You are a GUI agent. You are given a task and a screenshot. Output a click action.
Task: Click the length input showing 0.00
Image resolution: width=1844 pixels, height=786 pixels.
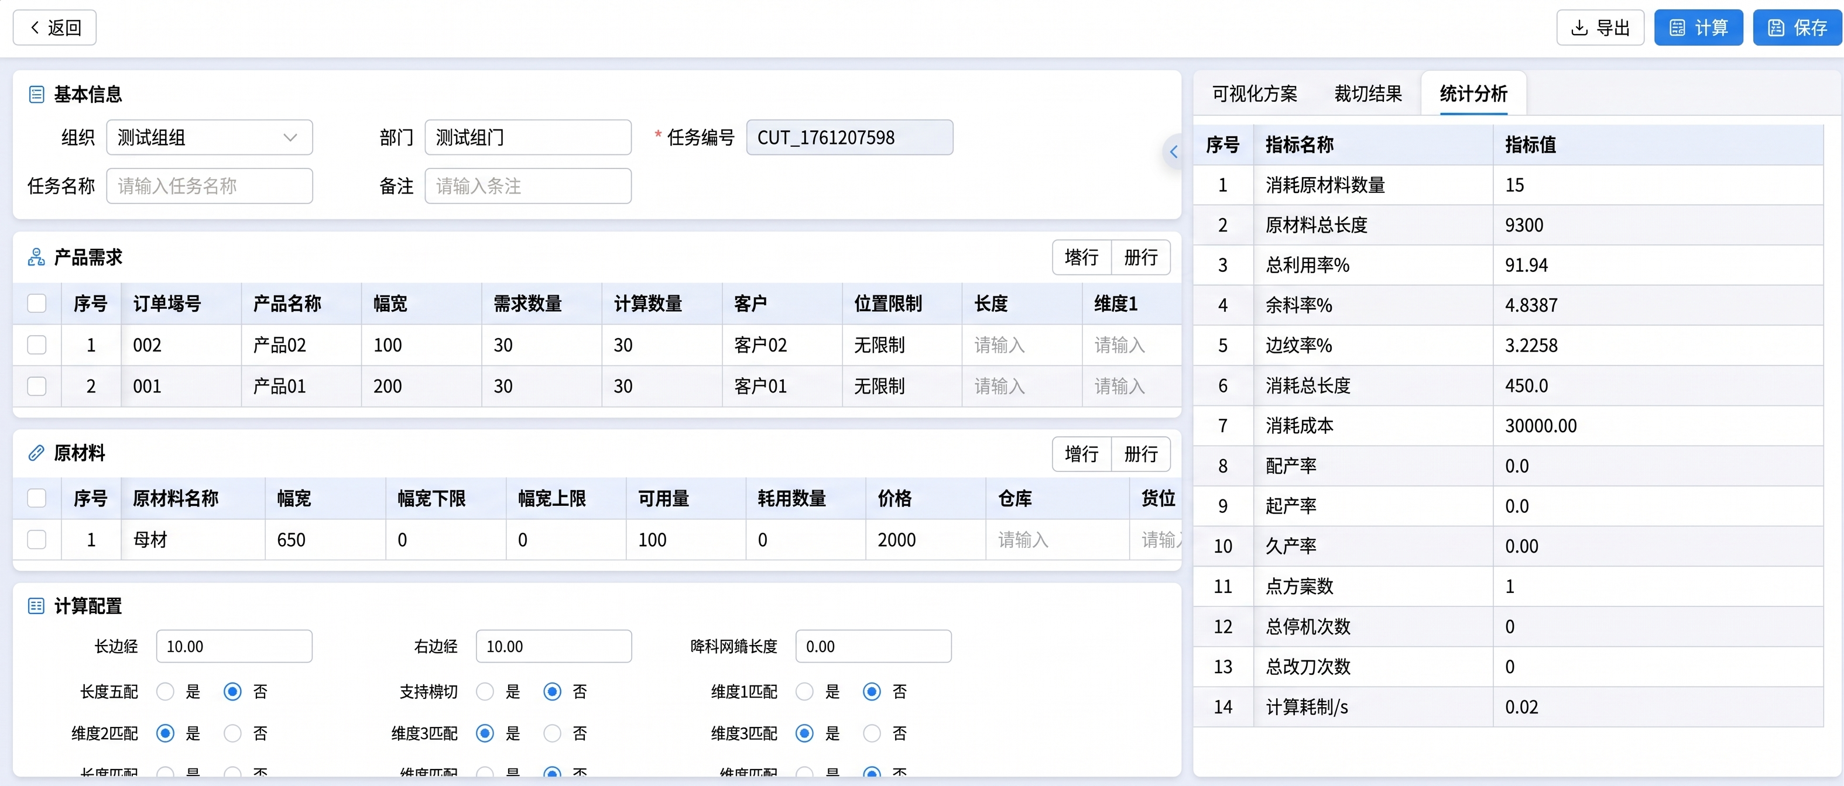coord(873,647)
